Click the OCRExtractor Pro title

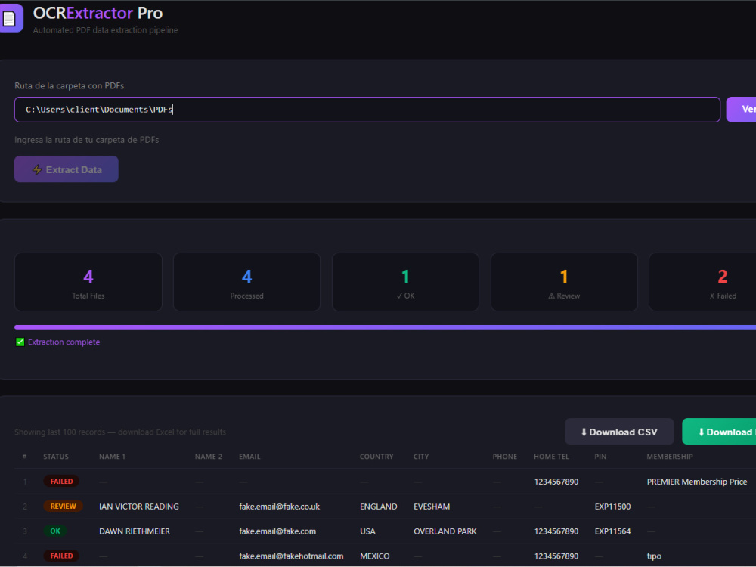point(98,13)
